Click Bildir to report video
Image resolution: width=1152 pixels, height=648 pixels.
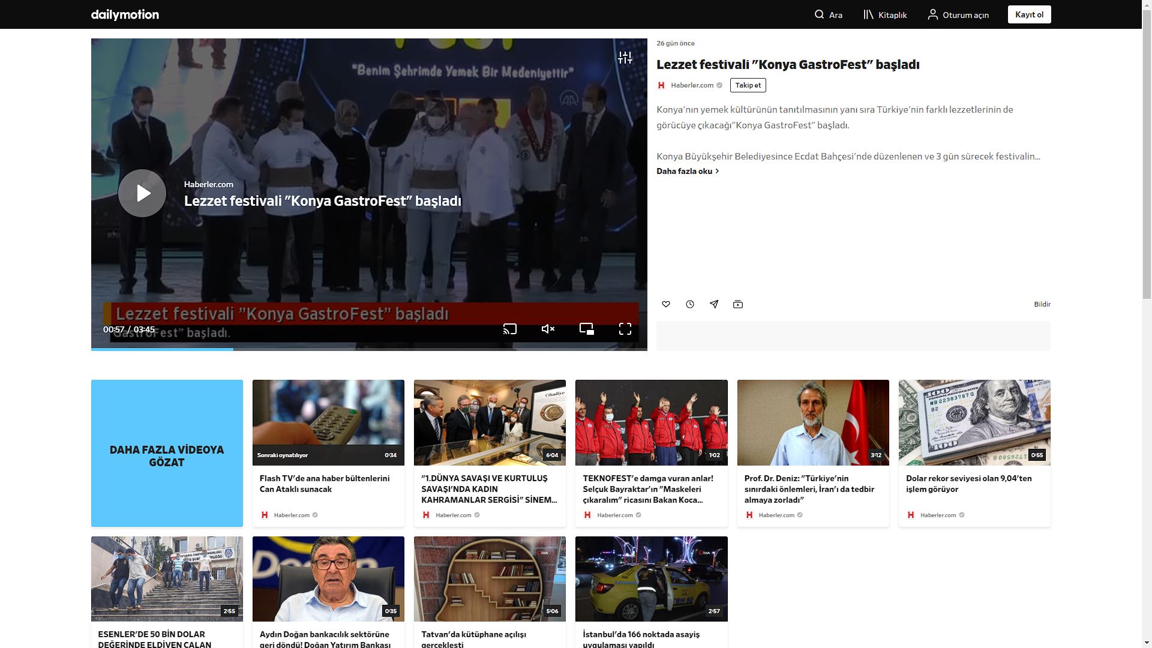(x=1042, y=304)
